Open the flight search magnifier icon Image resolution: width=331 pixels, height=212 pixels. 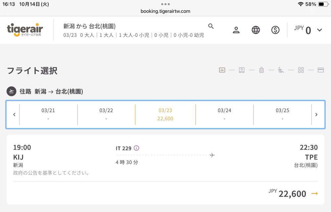tap(211, 26)
